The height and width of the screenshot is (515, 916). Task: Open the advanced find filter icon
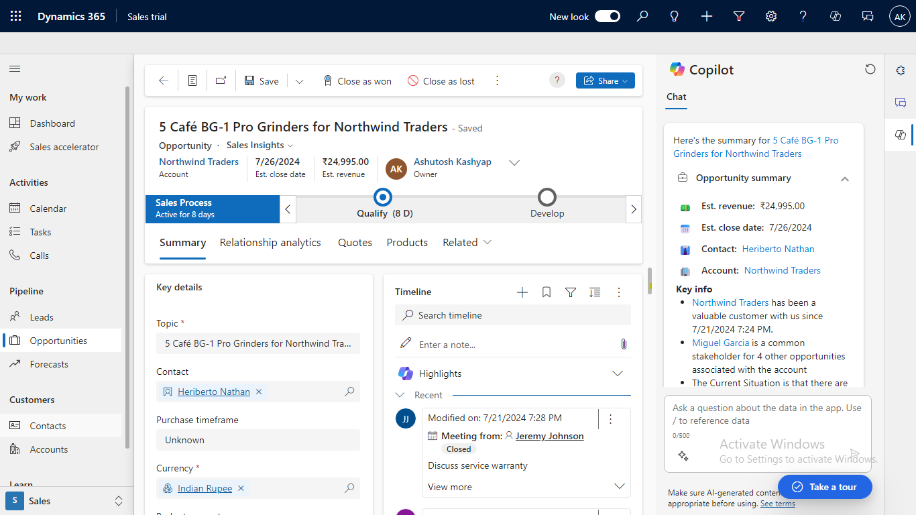click(x=739, y=16)
